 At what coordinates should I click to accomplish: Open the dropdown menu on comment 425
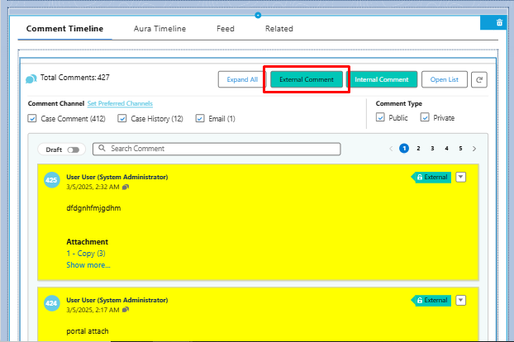click(x=461, y=176)
